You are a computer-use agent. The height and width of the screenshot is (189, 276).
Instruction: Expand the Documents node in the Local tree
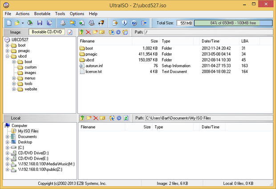coord(8,137)
